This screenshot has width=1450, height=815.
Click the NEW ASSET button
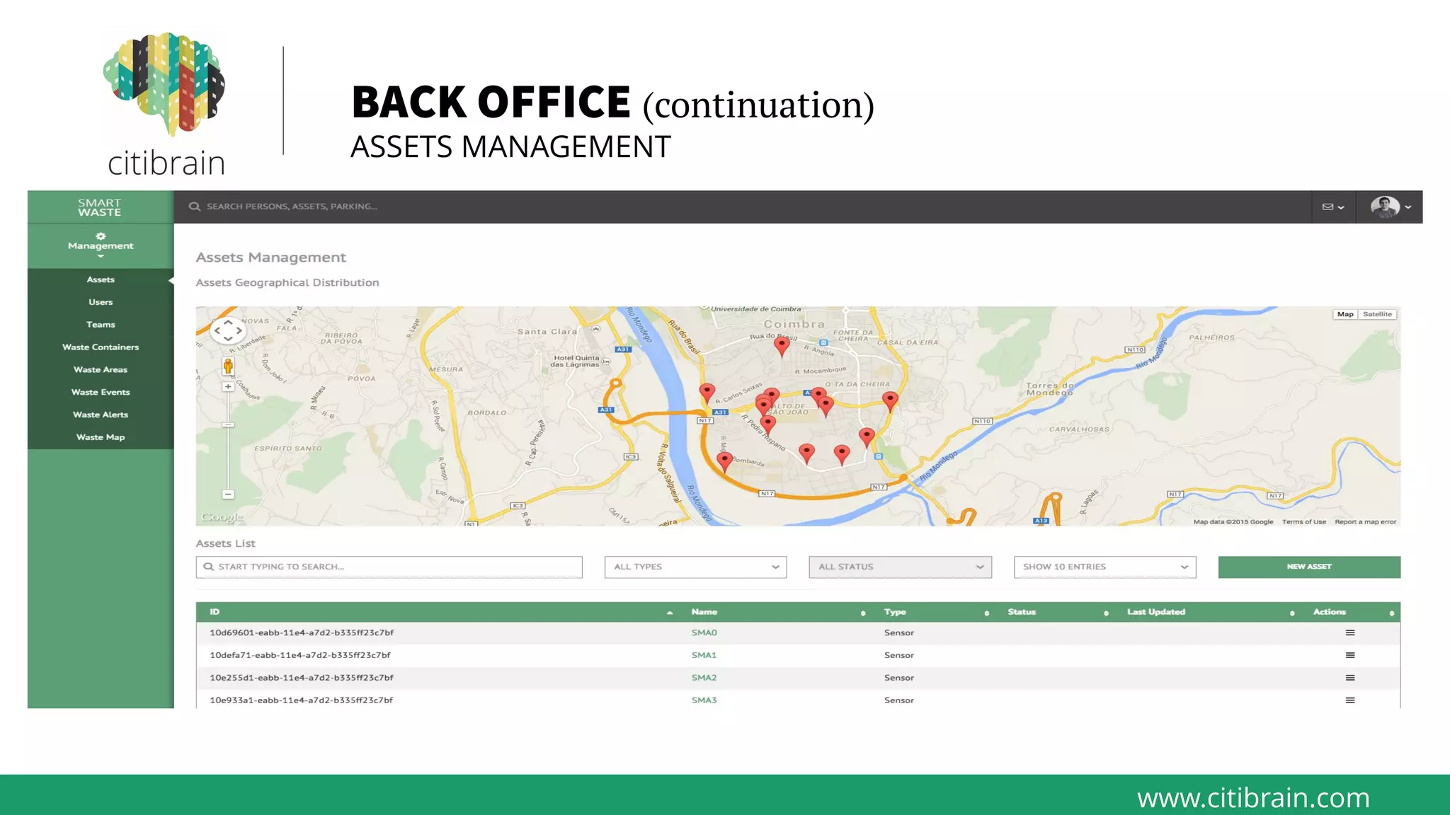point(1309,567)
